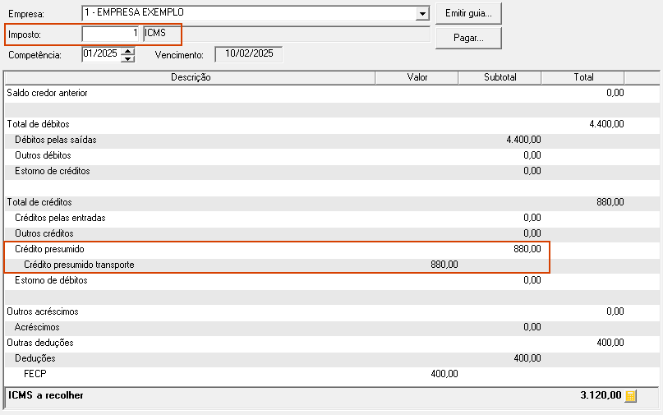Select the Débitos pelas saídas row
The height and width of the screenshot is (415, 663).
(x=332, y=140)
